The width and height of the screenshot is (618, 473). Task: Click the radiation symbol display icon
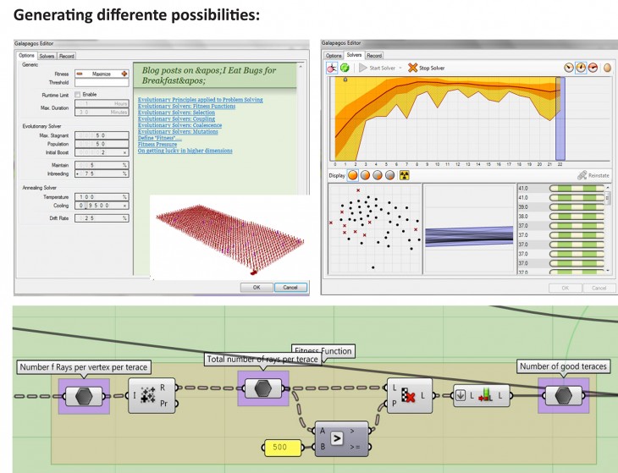click(404, 175)
